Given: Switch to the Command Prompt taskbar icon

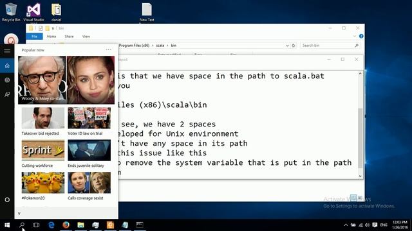Looking at the screenshot, I should [140, 225].
